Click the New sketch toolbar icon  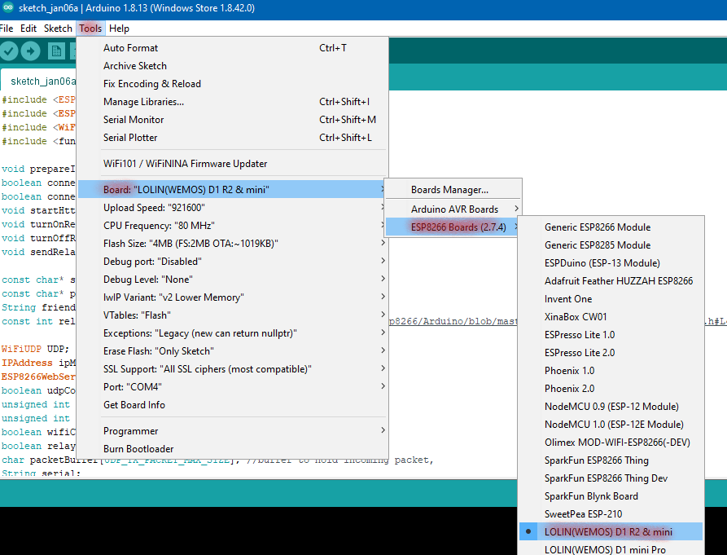click(56, 51)
